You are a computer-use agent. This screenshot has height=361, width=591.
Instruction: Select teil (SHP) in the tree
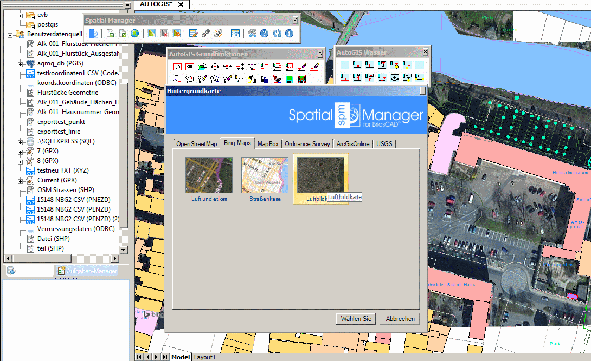pyautogui.click(x=50, y=248)
